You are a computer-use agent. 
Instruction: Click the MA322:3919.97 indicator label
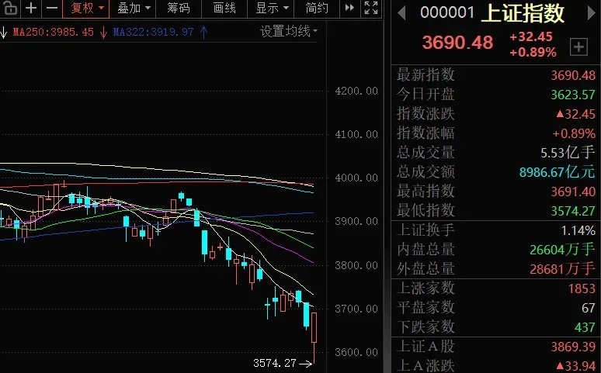153,32
